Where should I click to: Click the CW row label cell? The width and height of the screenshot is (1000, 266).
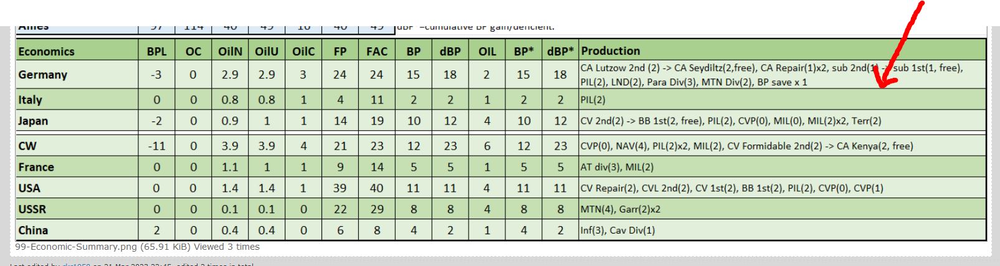[77, 146]
